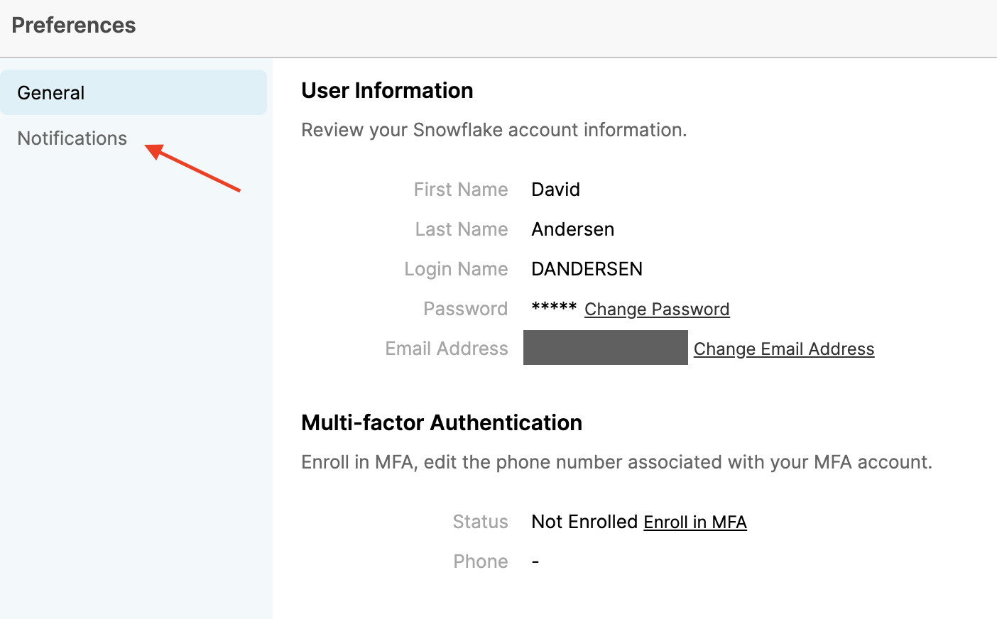The image size is (997, 619).
Task: Click the Email Address field label
Action: click(447, 349)
